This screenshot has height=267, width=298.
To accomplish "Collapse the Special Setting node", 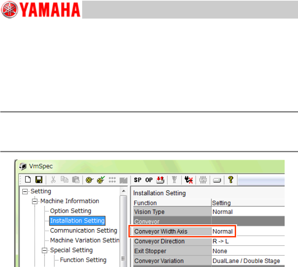I will pos(44,250).
